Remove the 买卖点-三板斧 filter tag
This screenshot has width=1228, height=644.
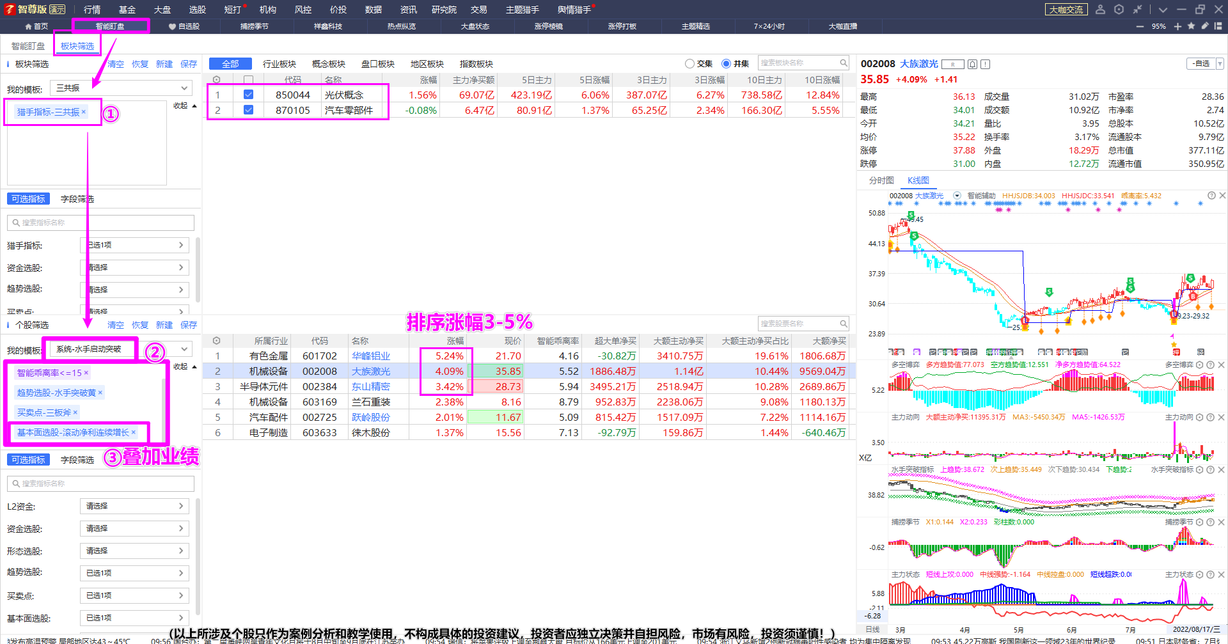point(75,412)
